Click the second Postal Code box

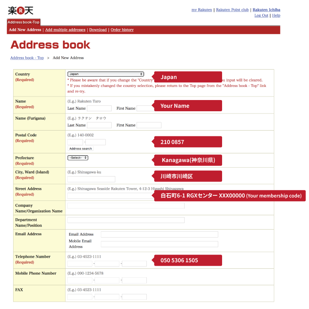coord(95,142)
